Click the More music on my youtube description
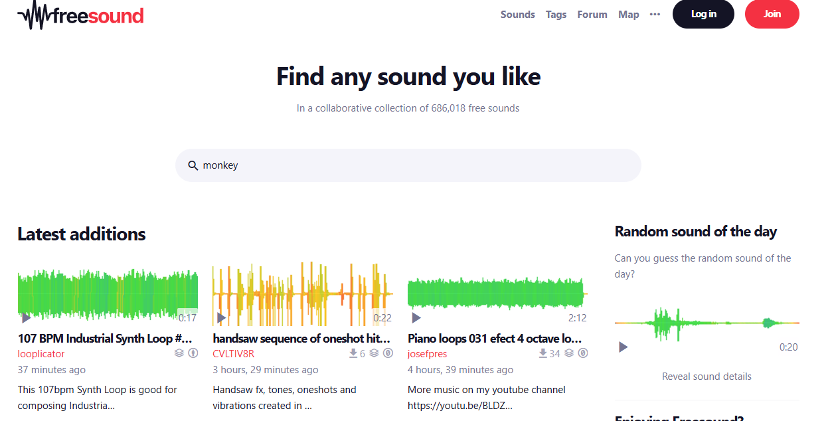 tap(487, 398)
